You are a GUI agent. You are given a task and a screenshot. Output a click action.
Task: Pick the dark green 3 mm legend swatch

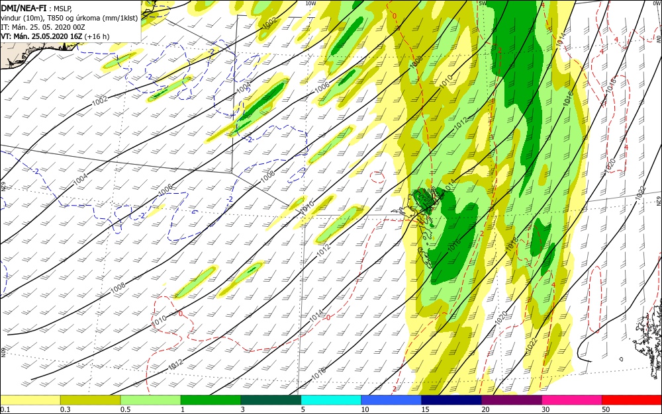pyautogui.click(x=271, y=399)
